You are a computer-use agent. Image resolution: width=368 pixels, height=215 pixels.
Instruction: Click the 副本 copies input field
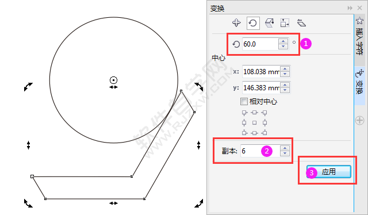260,151
